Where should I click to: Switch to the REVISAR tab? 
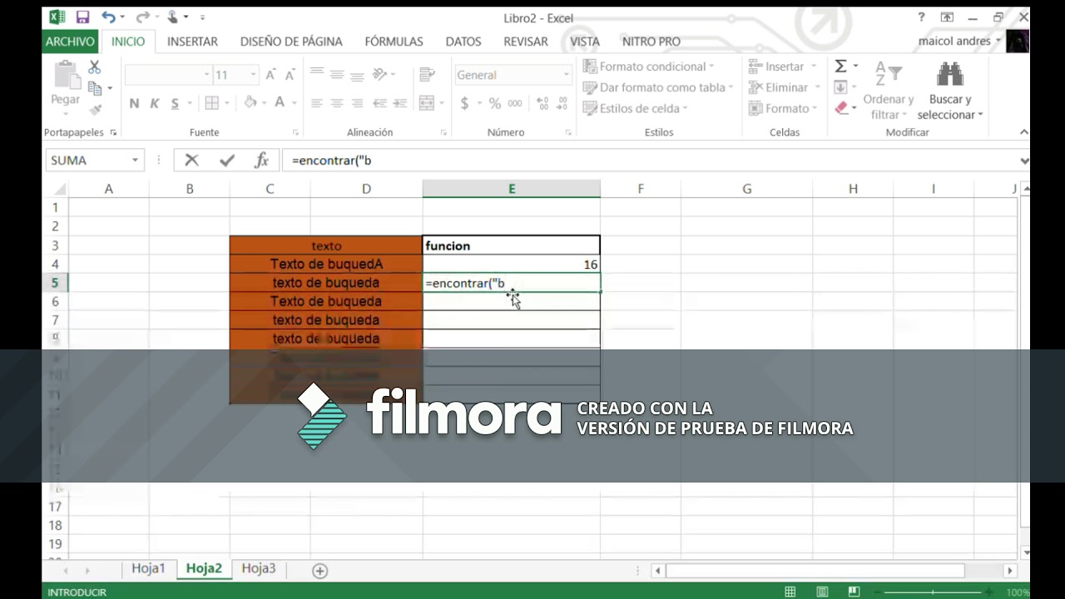(x=526, y=41)
